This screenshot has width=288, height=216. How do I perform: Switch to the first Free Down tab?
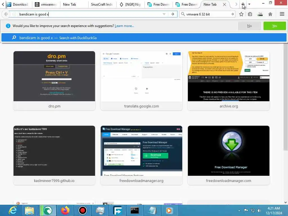pos(159,4)
